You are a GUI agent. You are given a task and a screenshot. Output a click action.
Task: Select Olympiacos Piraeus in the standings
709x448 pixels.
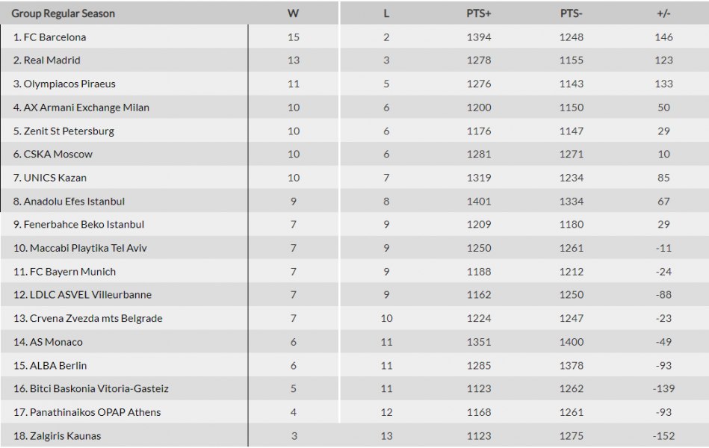(69, 84)
